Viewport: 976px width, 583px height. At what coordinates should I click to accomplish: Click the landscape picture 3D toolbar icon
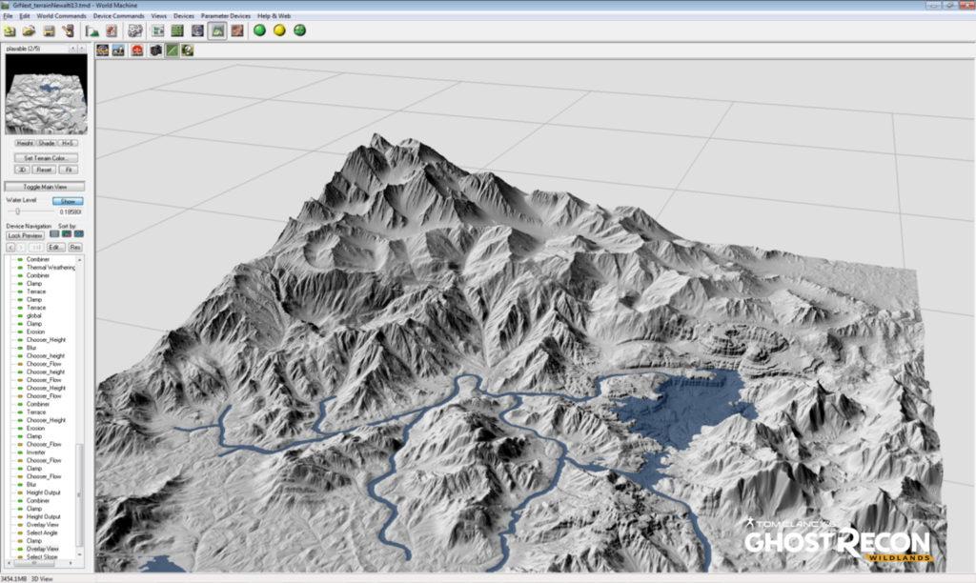(118, 50)
